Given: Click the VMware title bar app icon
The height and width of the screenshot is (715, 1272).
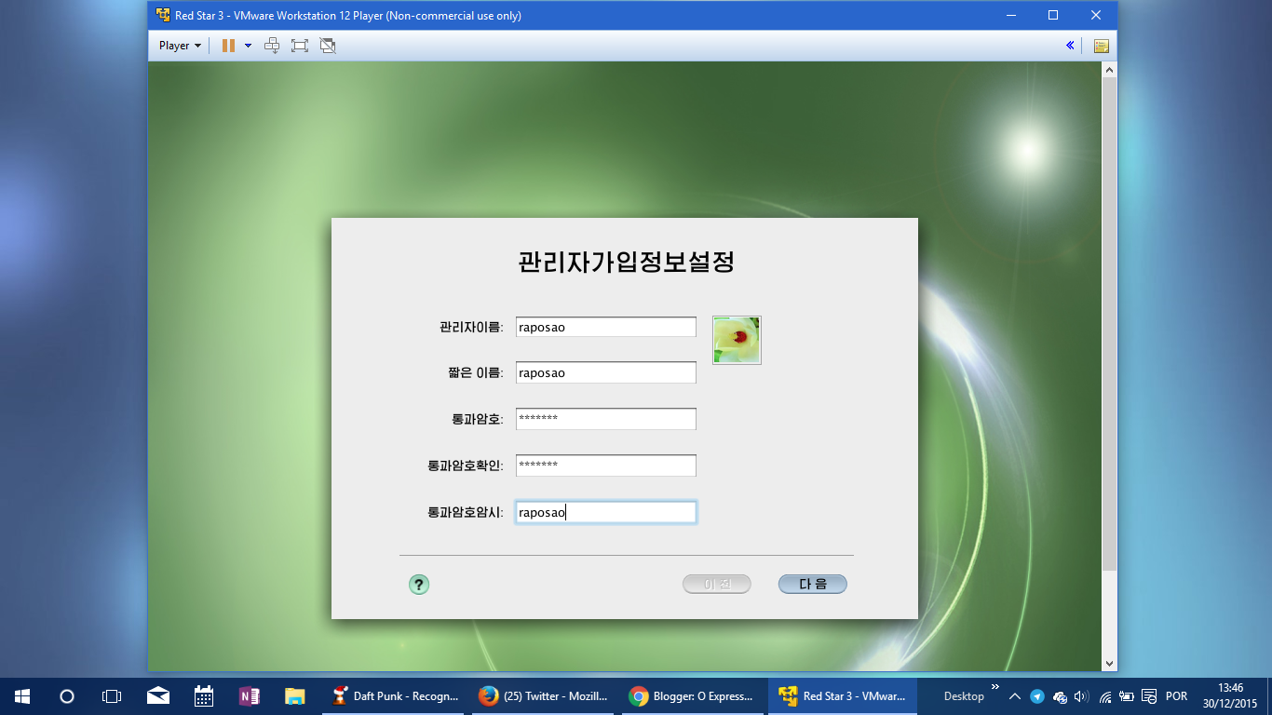Looking at the screenshot, I should point(163,15).
